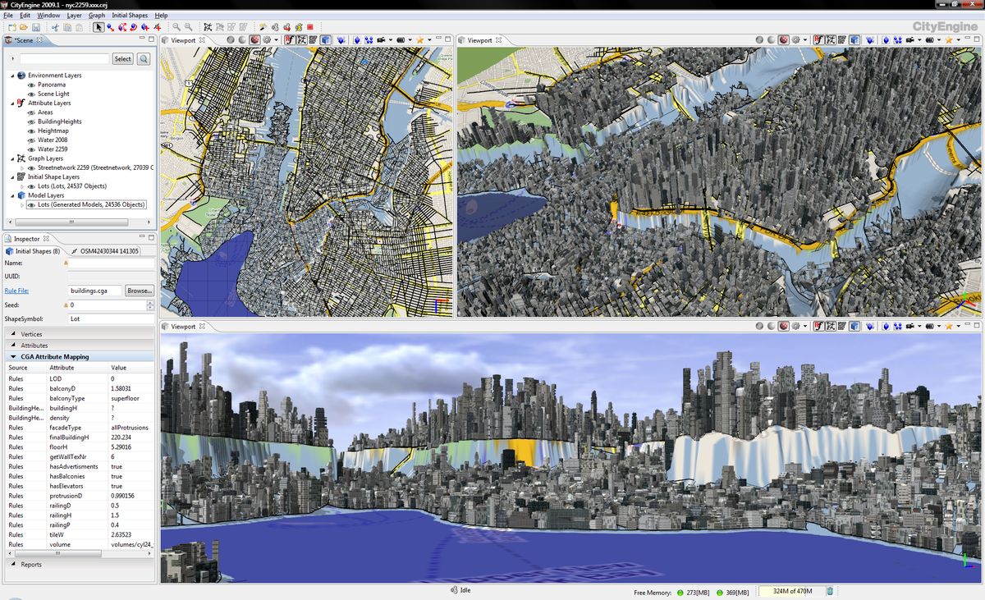Click bookmark star in top-right viewport toolbar
The width and height of the screenshot is (985, 600).
click(x=949, y=39)
